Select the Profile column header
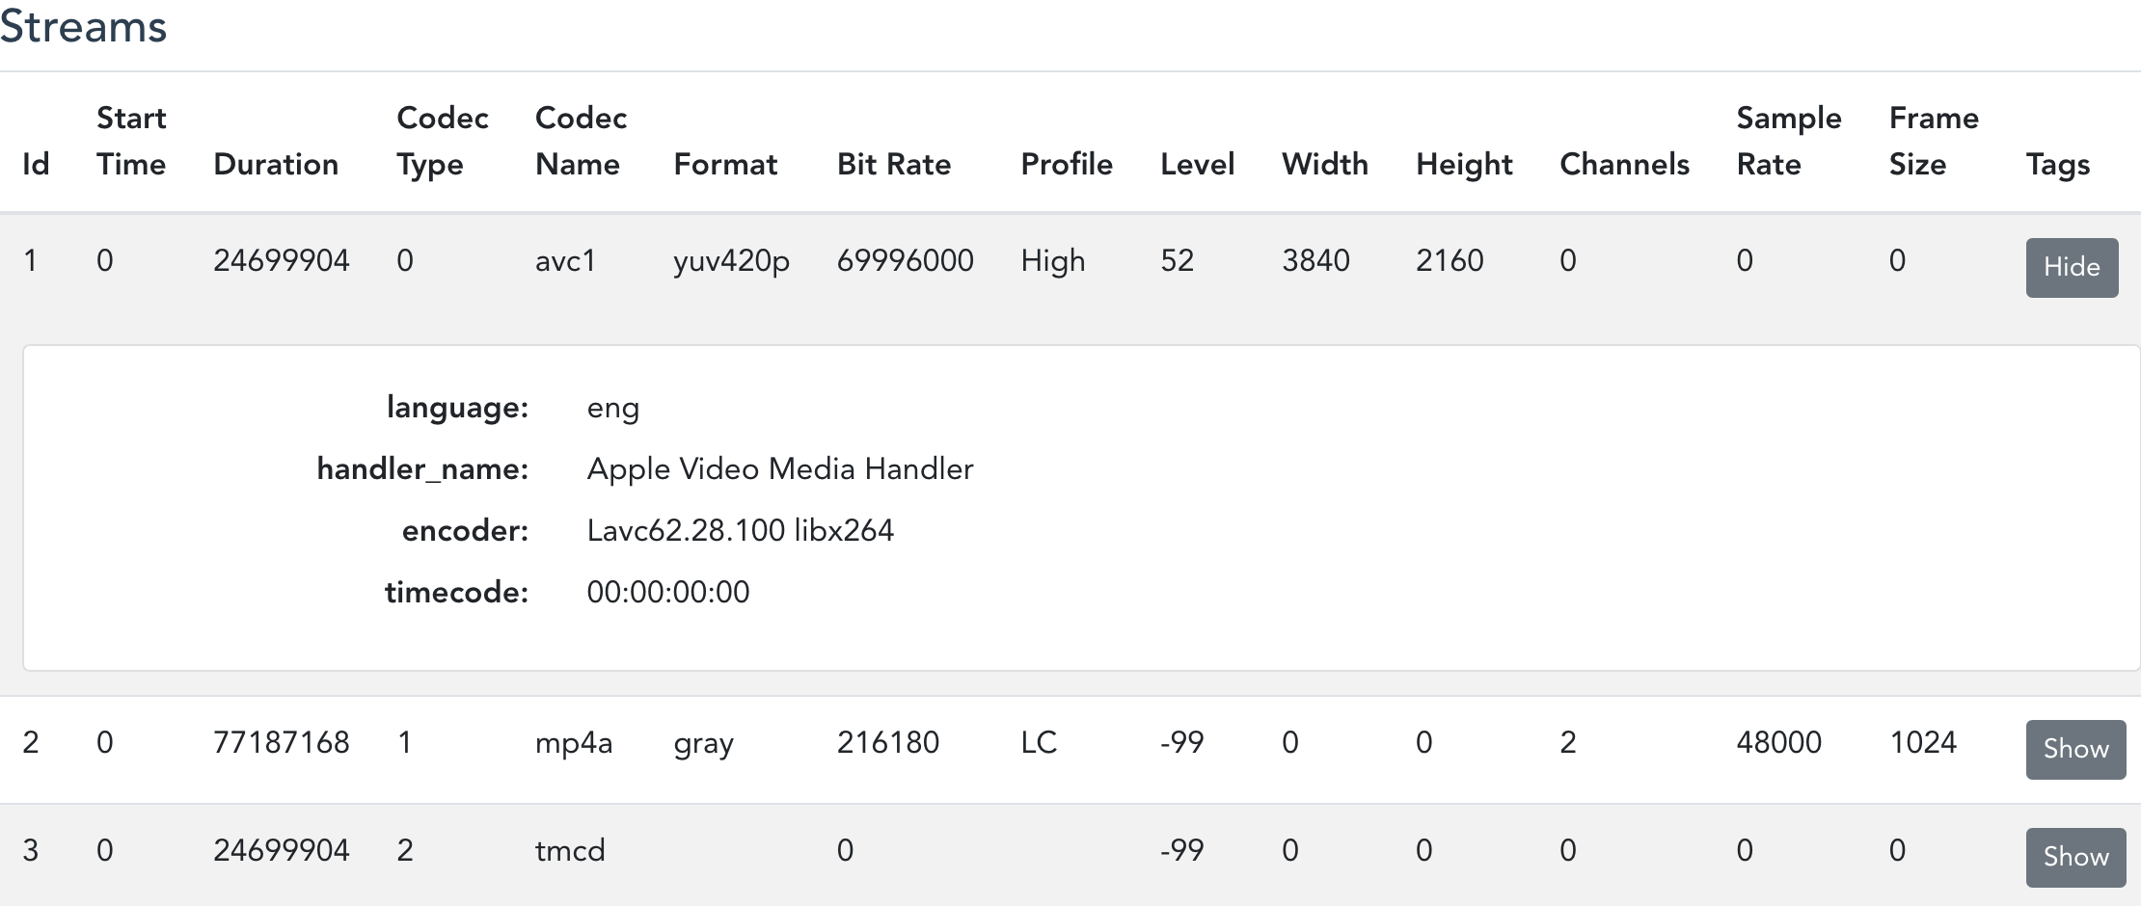This screenshot has width=2141, height=906. coord(1067,164)
